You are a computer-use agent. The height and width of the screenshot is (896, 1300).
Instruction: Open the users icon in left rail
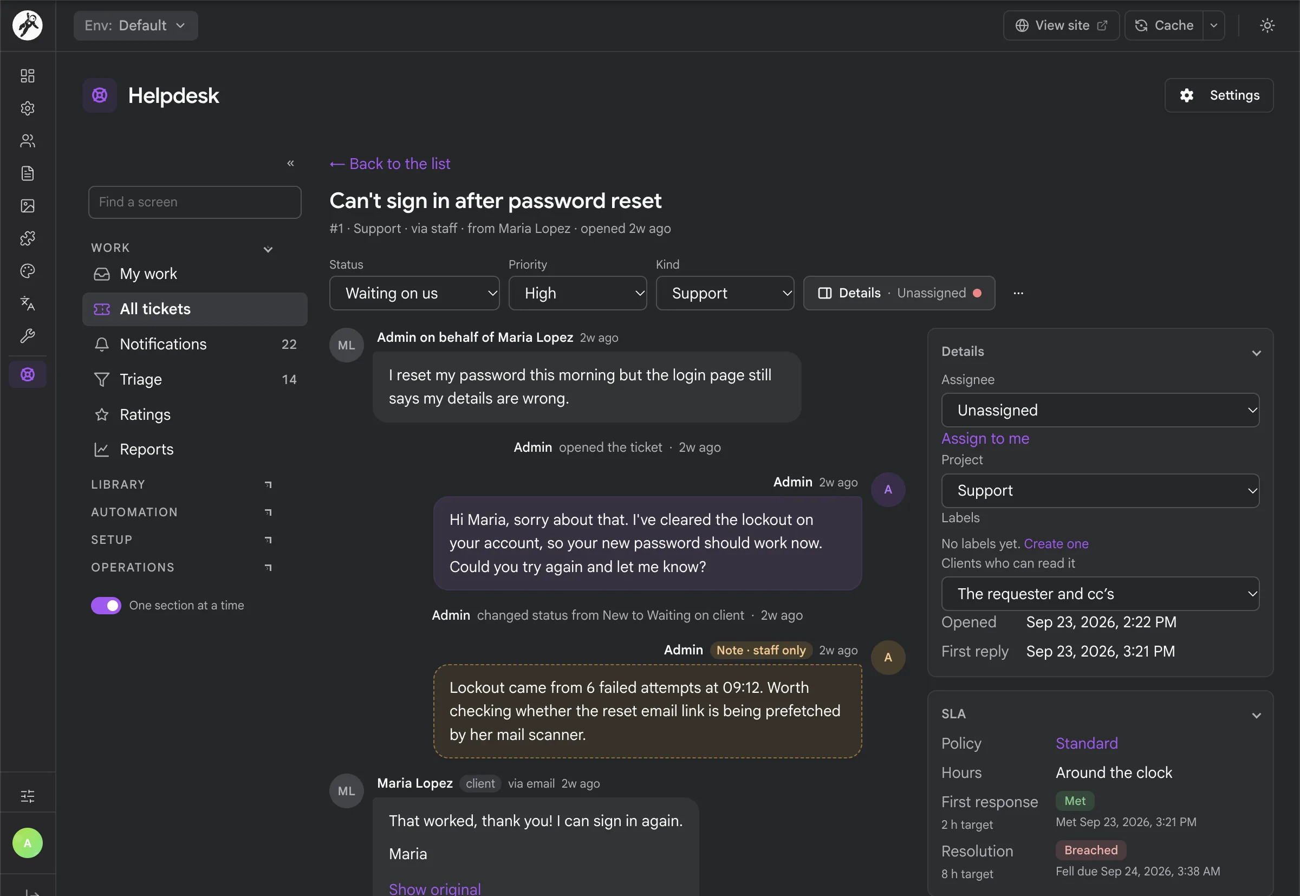[x=28, y=141]
